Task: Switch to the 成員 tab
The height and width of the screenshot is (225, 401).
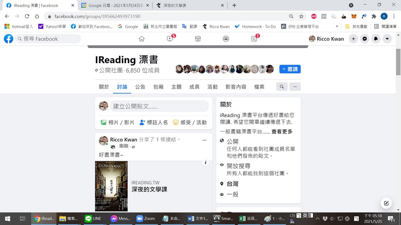Action: (x=194, y=87)
